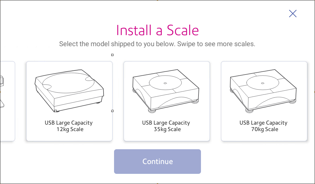This screenshot has width=315, height=184.
Task: Click the oval platter on 12kg scale drawing
Action: point(68,83)
